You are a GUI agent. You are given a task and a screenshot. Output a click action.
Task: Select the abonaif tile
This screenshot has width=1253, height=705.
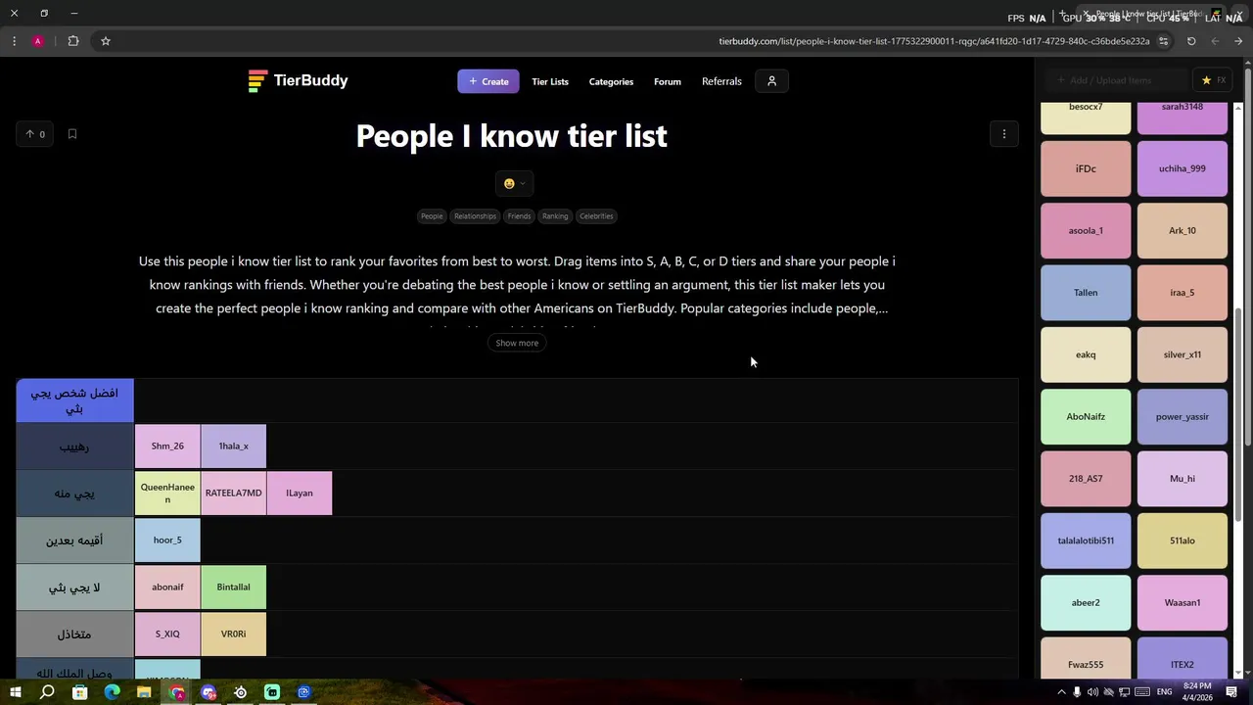click(167, 587)
